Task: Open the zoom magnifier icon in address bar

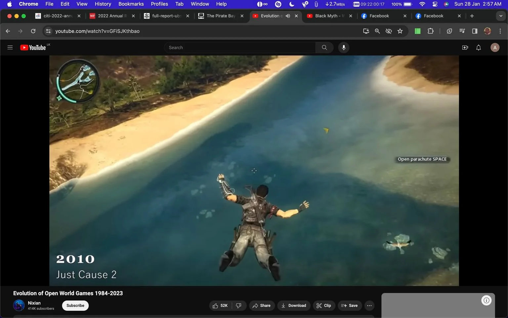Action: (377, 31)
